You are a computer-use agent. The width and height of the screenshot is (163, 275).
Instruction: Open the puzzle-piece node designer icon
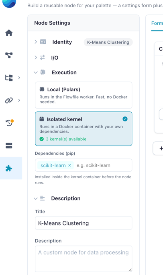click(x=9, y=168)
